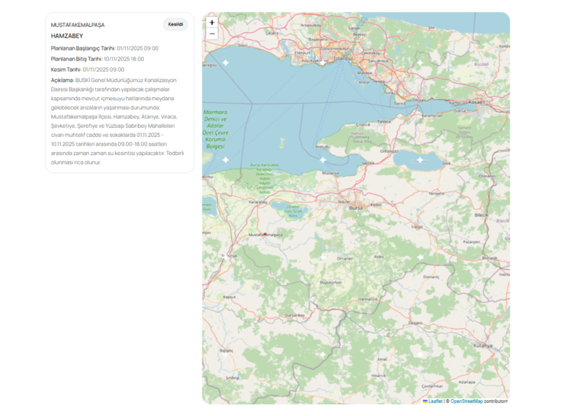Select the sparkle marker above Domaniç
Image resolution: width=585 pixels, height=416 pixels.
(420, 257)
